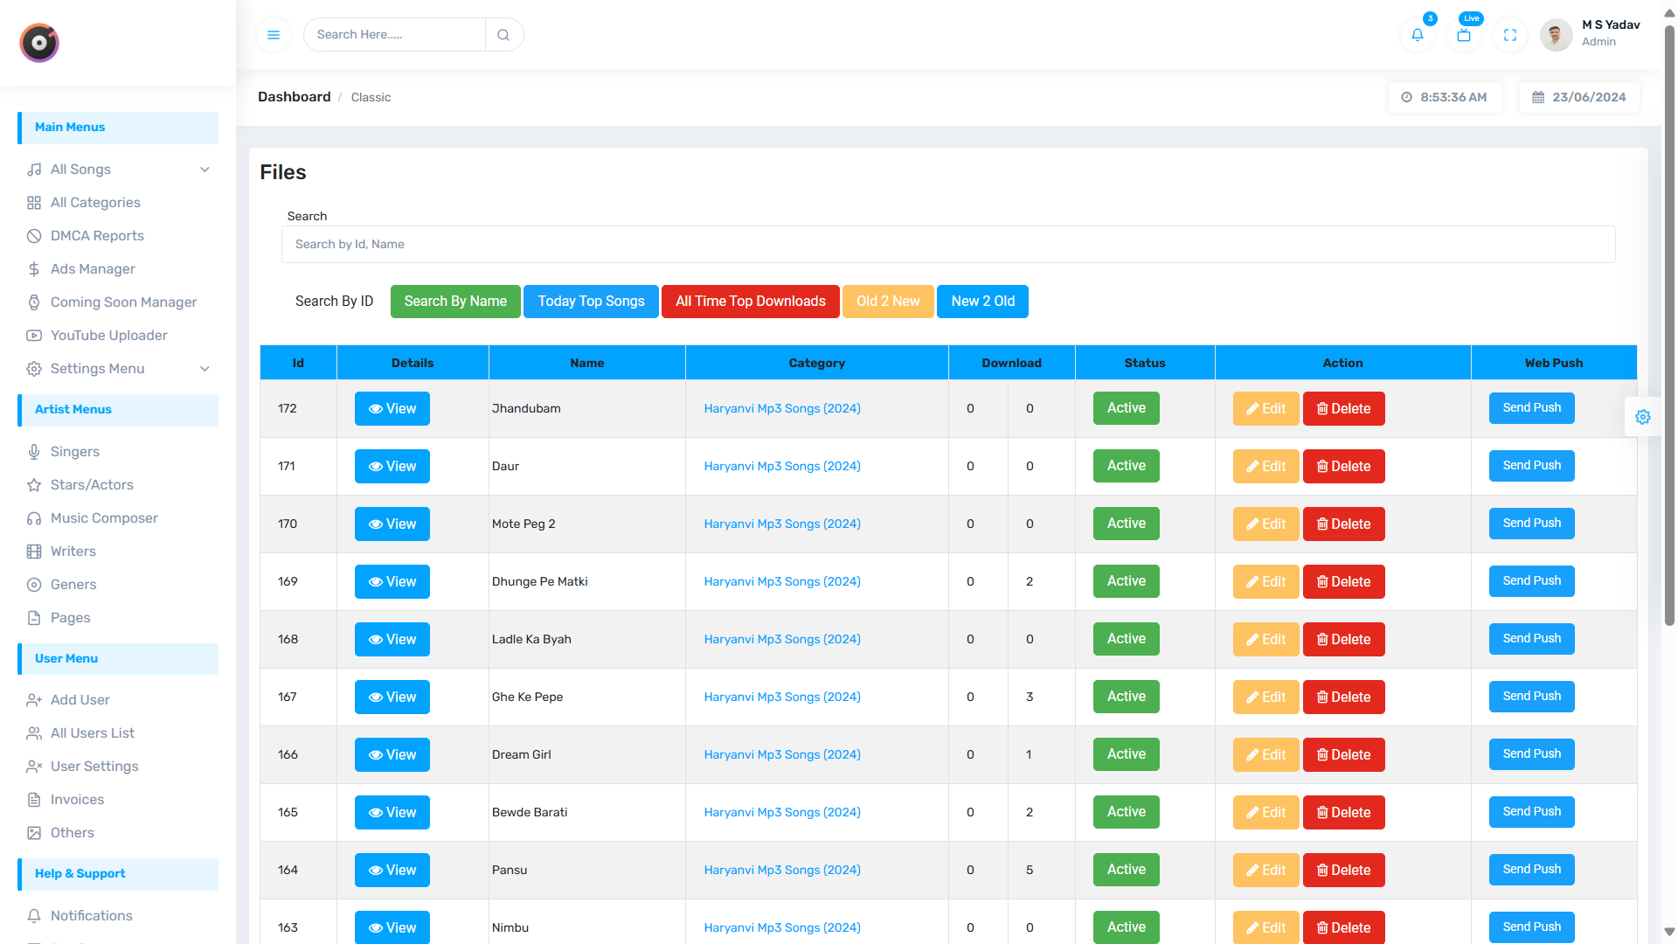
Task: Open the 23/06/2024 date picker
Action: pyautogui.click(x=1579, y=97)
